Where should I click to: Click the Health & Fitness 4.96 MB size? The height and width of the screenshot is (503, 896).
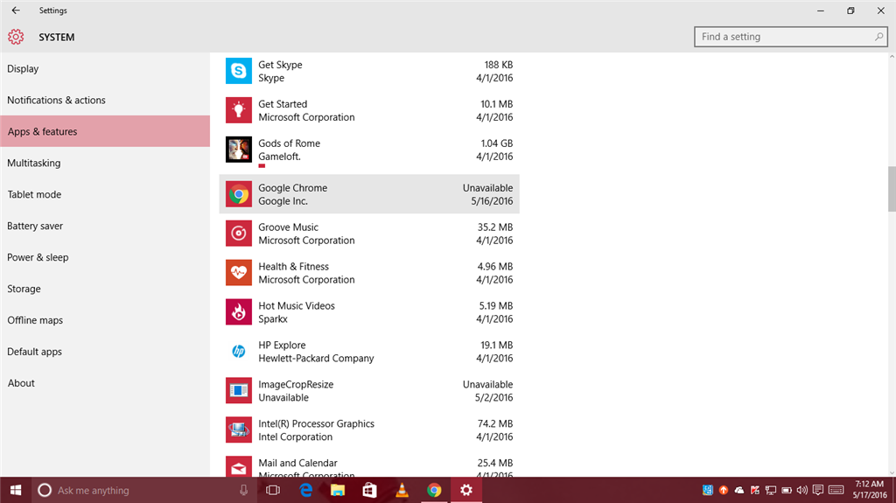495,266
